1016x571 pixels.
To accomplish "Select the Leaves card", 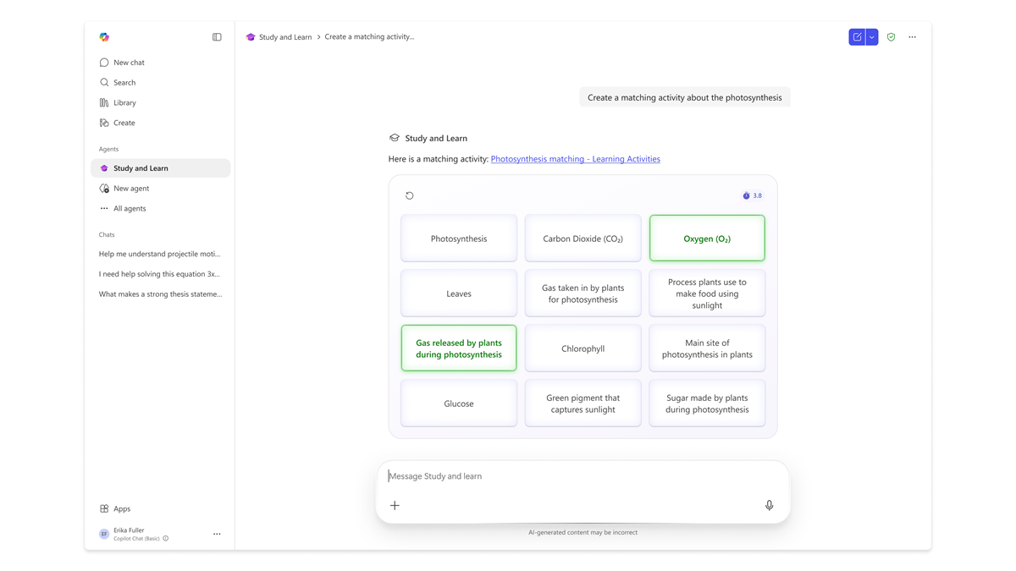I will 459,294.
